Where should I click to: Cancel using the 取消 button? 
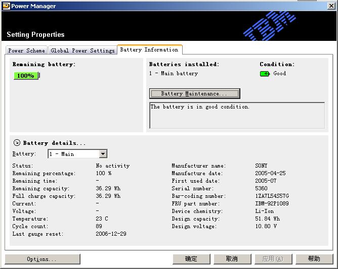click(x=232, y=259)
